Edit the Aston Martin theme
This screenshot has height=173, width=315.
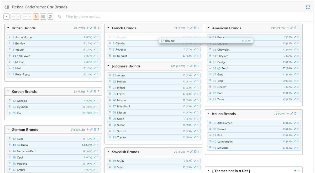94,37
